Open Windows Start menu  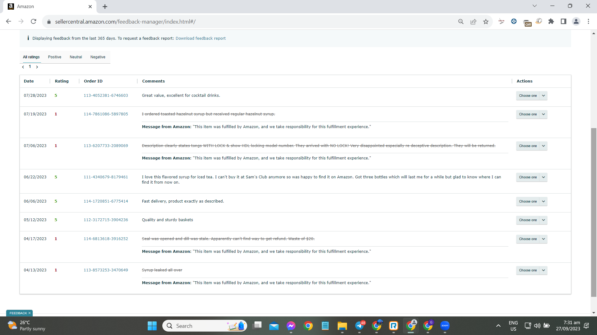pos(152,326)
